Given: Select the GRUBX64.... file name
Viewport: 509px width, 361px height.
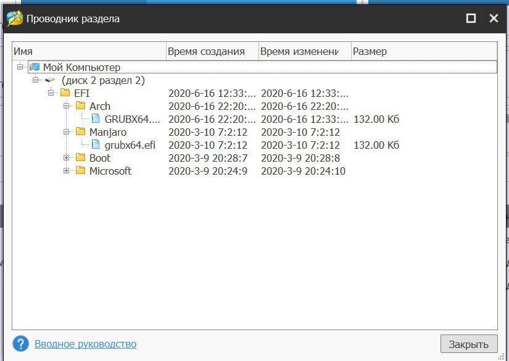Looking at the screenshot, I should tap(132, 119).
